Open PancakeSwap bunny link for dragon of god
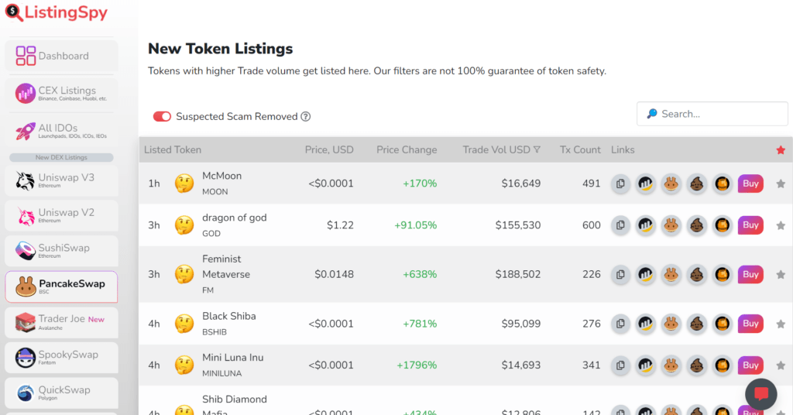This screenshot has height=415, width=793. (x=671, y=225)
